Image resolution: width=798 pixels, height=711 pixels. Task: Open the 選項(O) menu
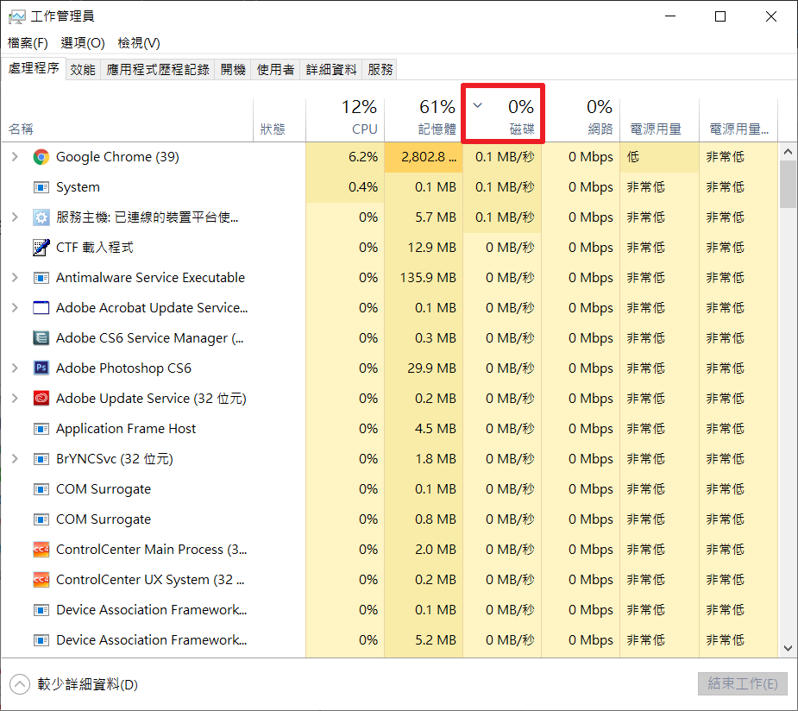pyautogui.click(x=83, y=43)
